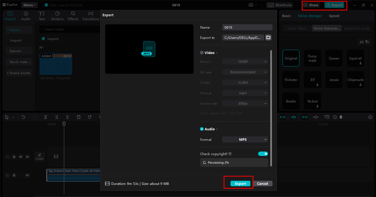Collapse the Video section arrow
This screenshot has width=376, height=197.
217,53
